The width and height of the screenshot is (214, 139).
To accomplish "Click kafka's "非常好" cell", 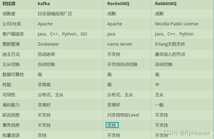I will point(44,105).
